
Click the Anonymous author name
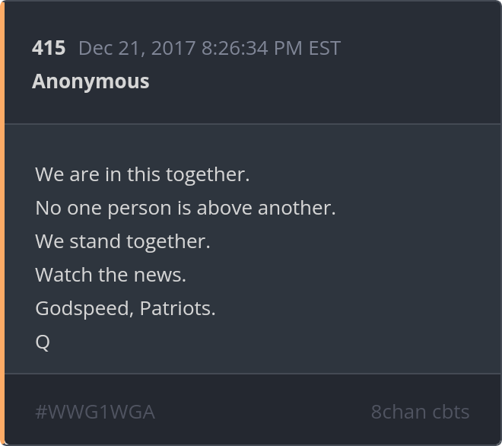[x=91, y=81]
